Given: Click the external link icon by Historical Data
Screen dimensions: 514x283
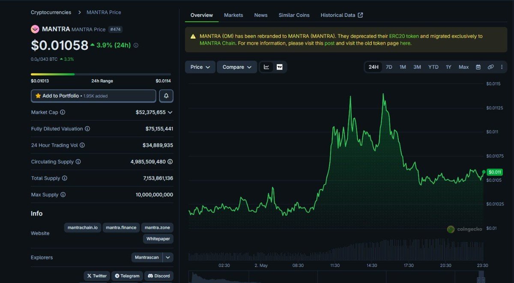Looking at the screenshot, I should pyautogui.click(x=360, y=15).
